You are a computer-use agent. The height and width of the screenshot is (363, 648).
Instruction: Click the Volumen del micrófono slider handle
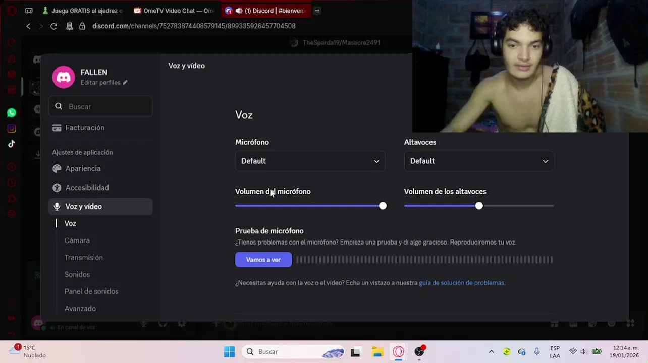click(x=383, y=206)
